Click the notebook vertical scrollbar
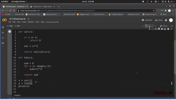 tap(175, 57)
